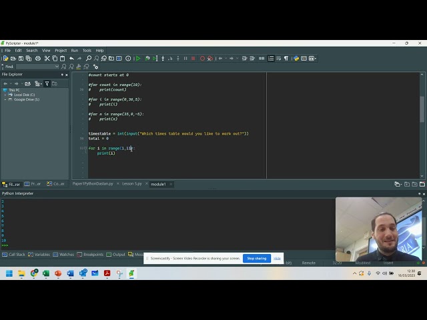Click the Redo arrow icon
The width and height of the screenshot is (427, 320).
point(79,58)
